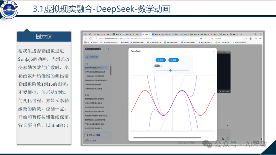Open the 中国知网 bookmark
Viewport: 276px width, 155px height.
pos(125,43)
